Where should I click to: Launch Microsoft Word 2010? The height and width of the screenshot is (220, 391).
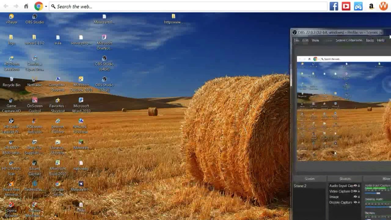pos(81,105)
